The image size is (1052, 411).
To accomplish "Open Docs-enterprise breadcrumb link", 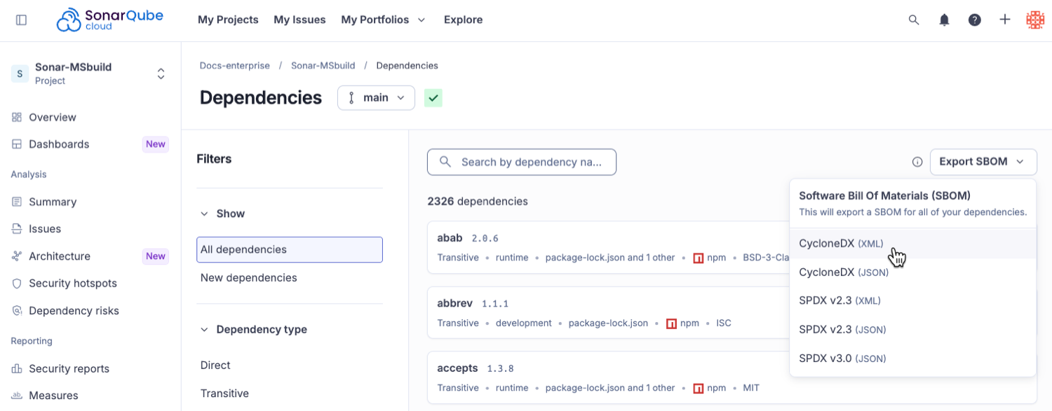I will (x=235, y=66).
